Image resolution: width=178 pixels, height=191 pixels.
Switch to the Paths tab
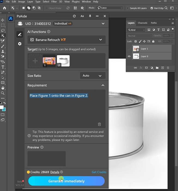[153, 23]
